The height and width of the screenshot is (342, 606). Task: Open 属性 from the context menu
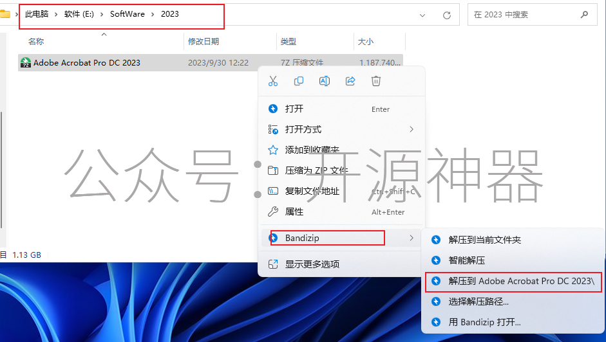[341, 212]
